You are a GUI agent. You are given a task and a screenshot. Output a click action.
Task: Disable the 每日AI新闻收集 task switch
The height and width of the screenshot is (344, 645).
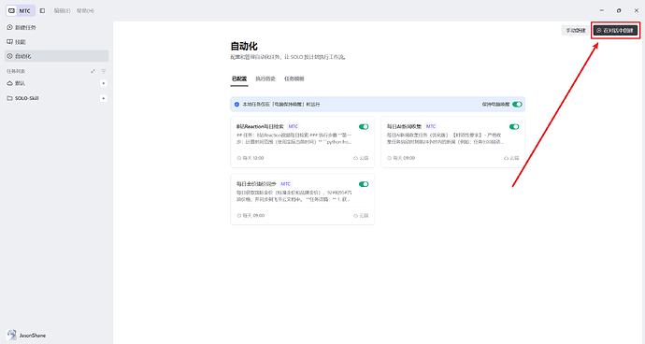(x=514, y=127)
